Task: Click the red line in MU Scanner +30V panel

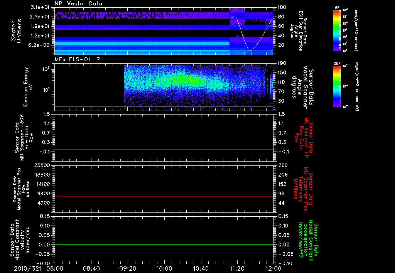Action: coord(164,149)
